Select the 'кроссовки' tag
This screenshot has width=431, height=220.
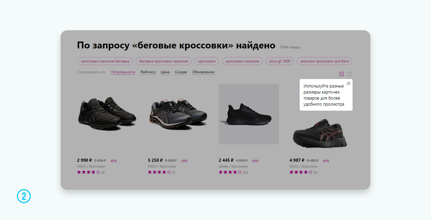(x=207, y=61)
